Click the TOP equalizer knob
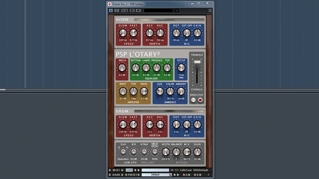 [x=167, y=68]
